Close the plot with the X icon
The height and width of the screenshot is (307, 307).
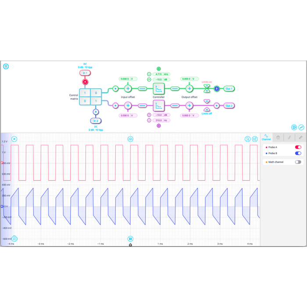pos(14,139)
